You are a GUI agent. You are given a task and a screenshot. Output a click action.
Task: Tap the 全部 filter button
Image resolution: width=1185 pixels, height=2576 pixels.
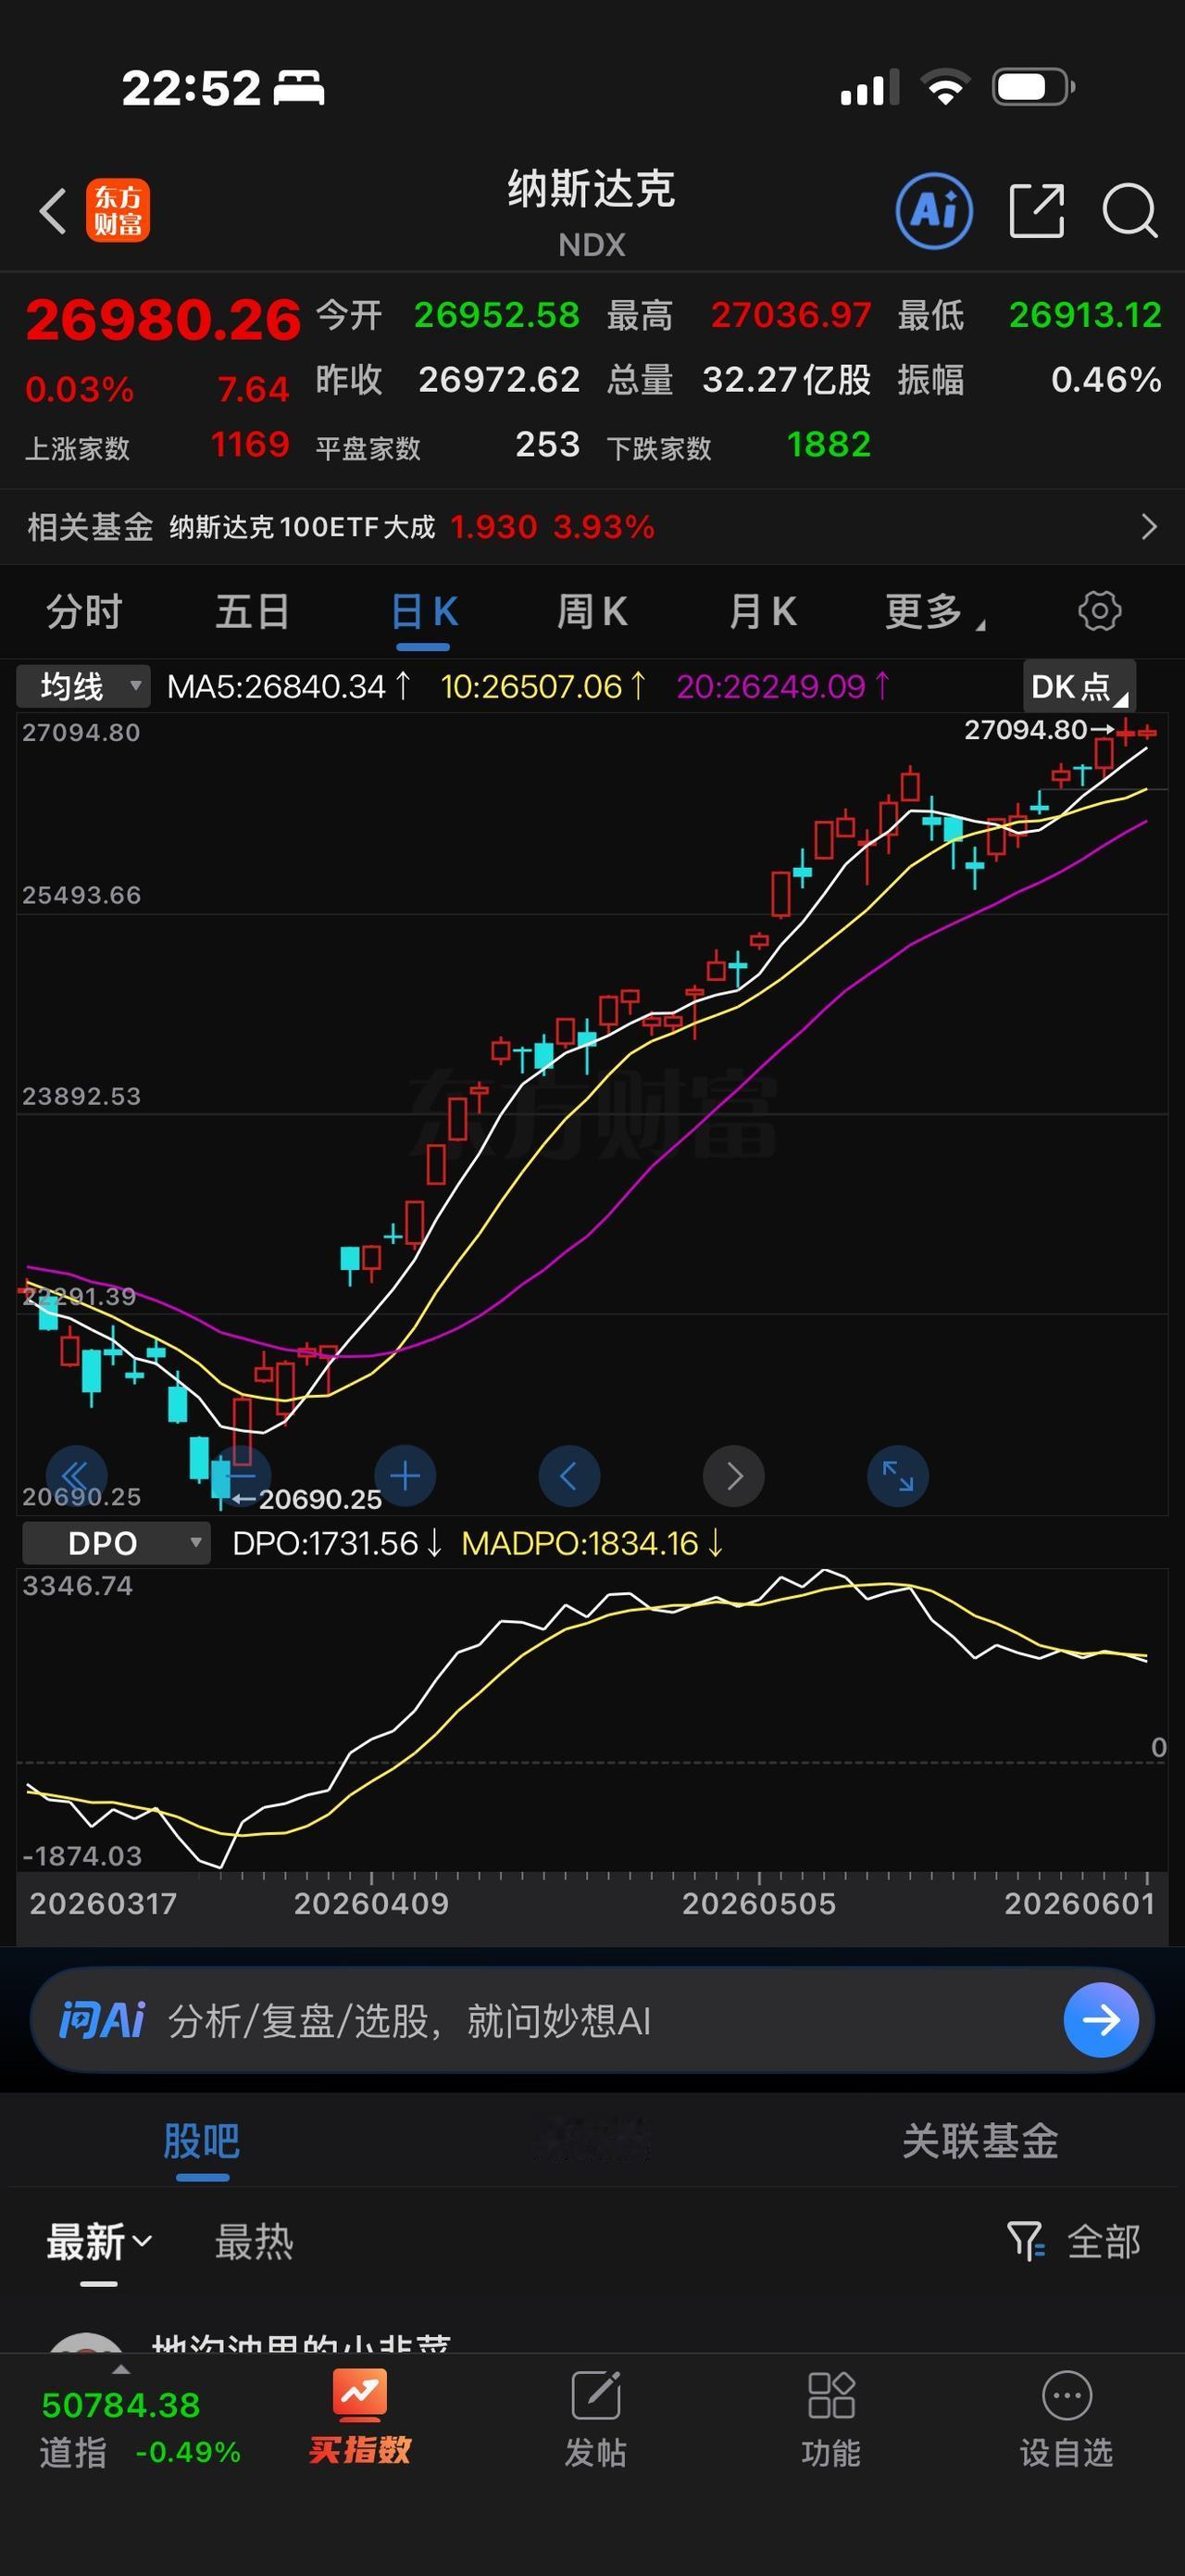pyautogui.click(x=1104, y=2242)
